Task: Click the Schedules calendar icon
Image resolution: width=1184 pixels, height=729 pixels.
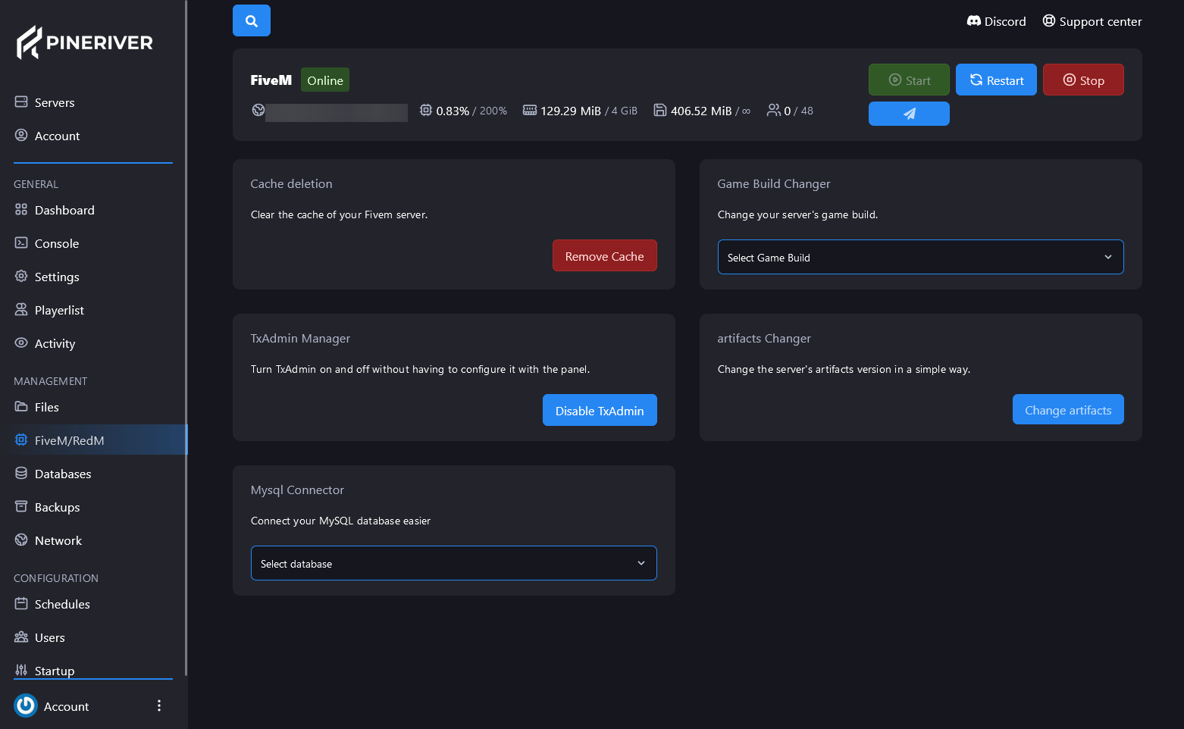Action: (21, 603)
